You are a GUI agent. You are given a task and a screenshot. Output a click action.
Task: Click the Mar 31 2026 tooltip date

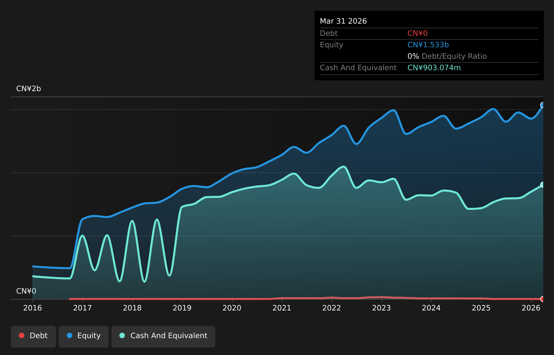[x=343, y=21]
